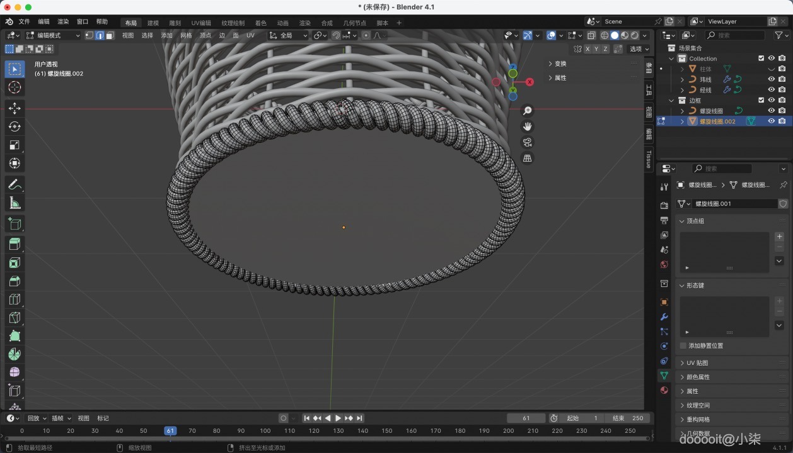This screenshot has width=793, height=453.
Task: Select the Rotate tool in left toolbar
Action: click(14, 126)
